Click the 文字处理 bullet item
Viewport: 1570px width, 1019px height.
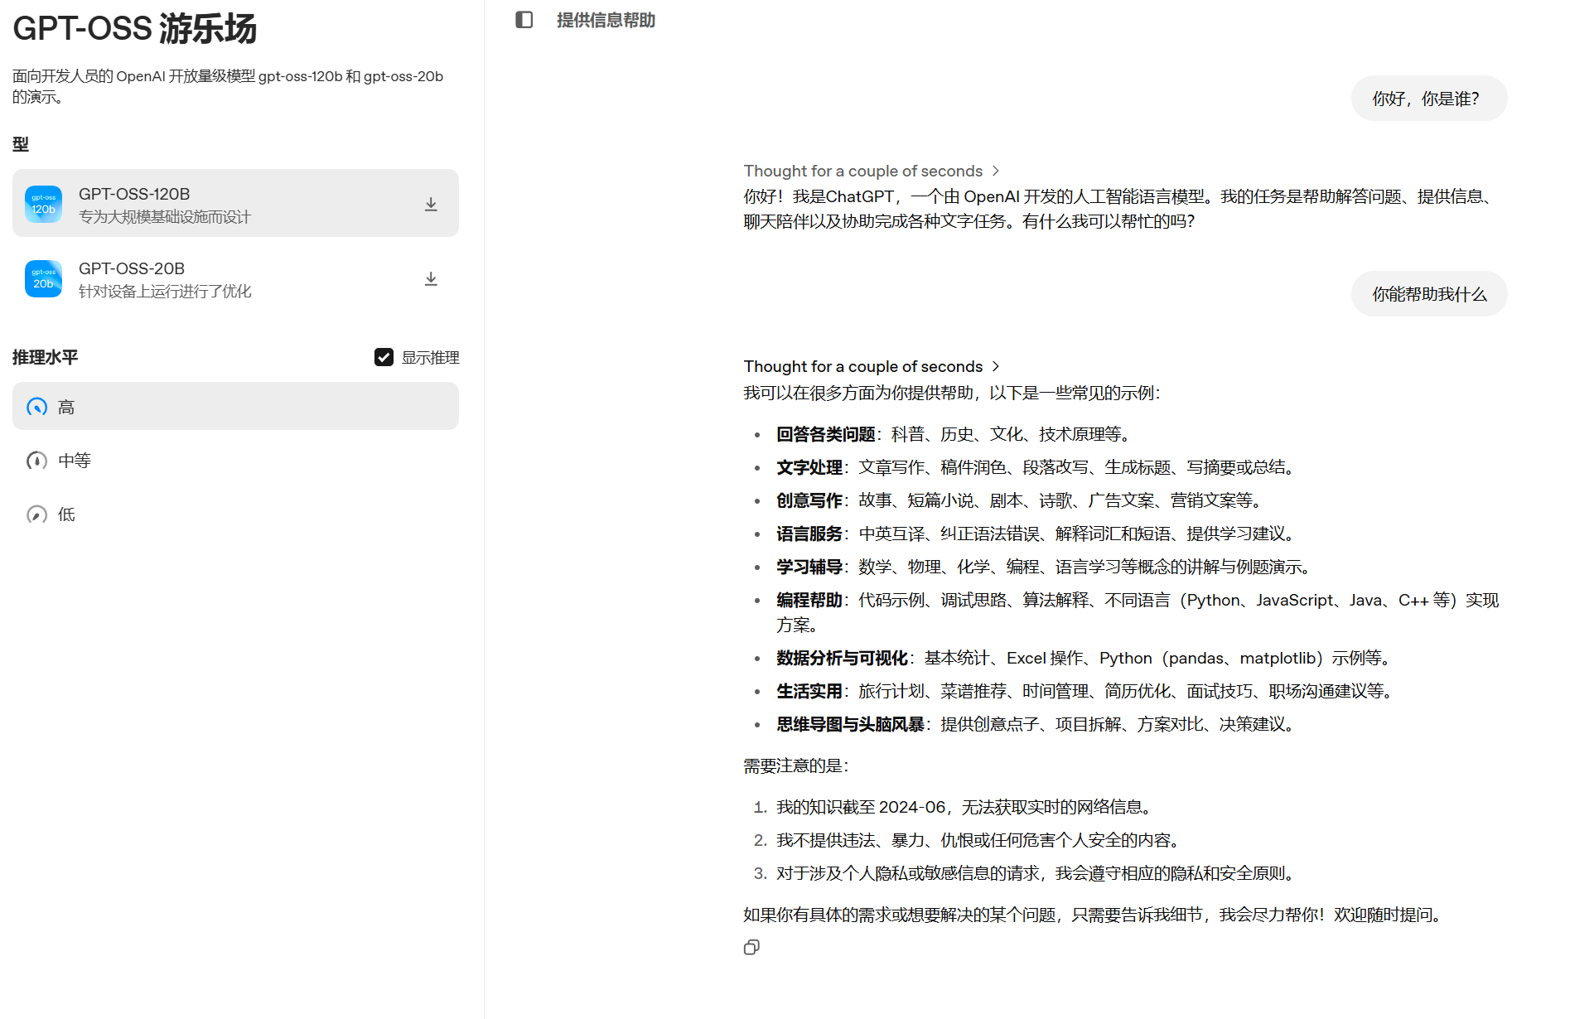[1036, 467]
